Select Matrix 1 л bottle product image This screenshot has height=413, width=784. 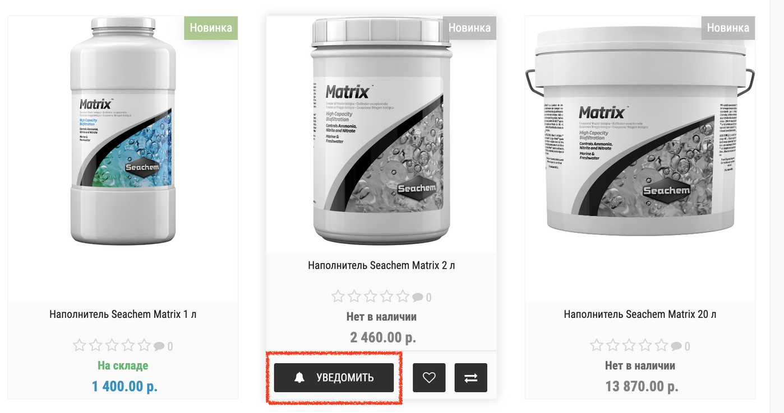coord(123,130)
